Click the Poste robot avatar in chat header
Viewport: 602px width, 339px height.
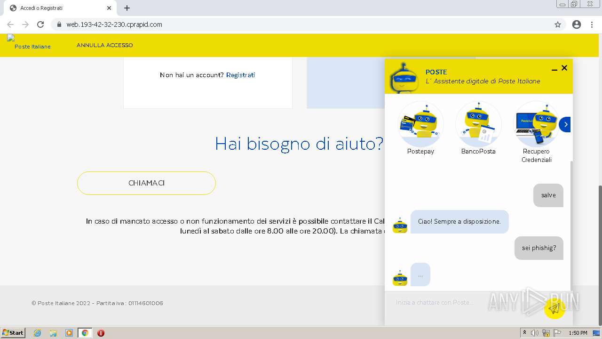coord(404,78)
